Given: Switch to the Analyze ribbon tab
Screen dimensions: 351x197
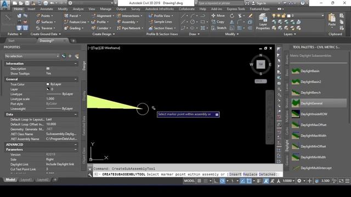Looking at the screenshot, I should [x=78, y=9].
